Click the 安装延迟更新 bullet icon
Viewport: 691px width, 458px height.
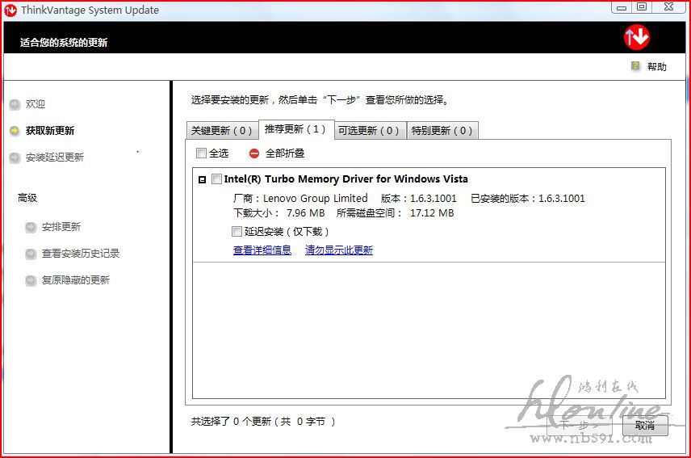[15, 158]
